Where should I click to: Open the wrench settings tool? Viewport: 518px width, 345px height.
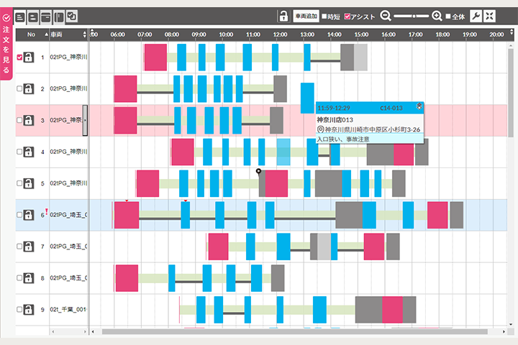pyautogui.click(x=476, y=16)
